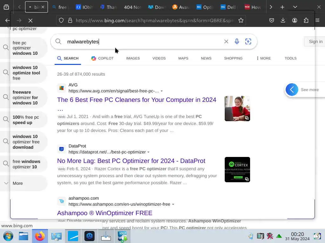Image resolution: width=325 pixels, height=243 pixels.
Task: Select suggestion free pc optimizer windows 10
Action: tap(23, 48)
